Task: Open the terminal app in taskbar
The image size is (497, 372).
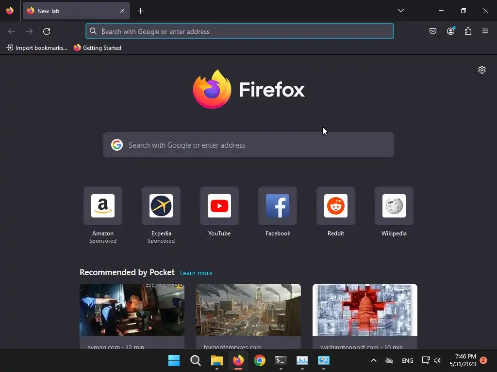Action: (x=281, y=360)
